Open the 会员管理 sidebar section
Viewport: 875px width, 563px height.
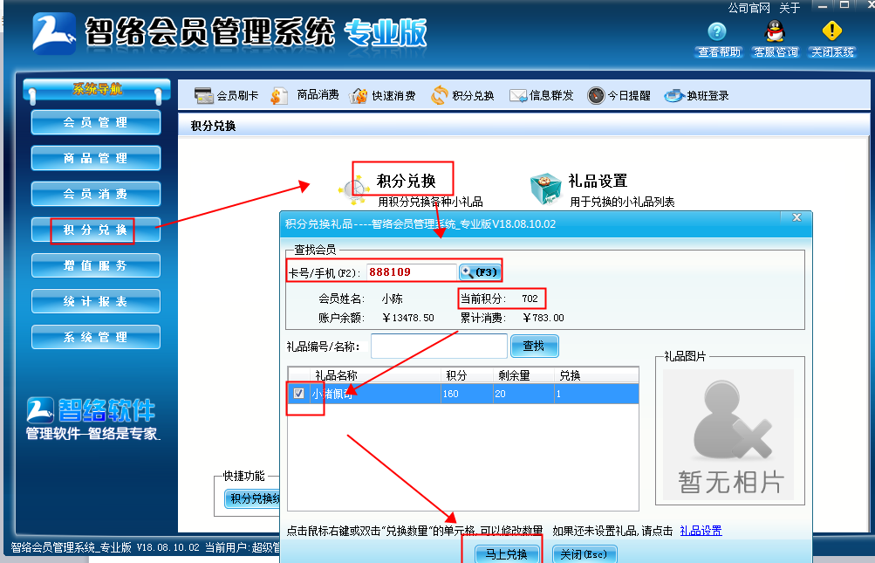click(95, 122)
